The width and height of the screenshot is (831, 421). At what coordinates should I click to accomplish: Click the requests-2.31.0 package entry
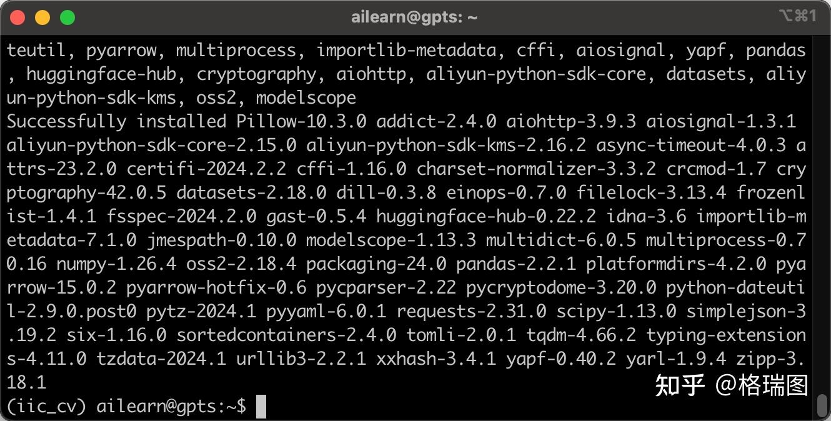pos(471,311)
